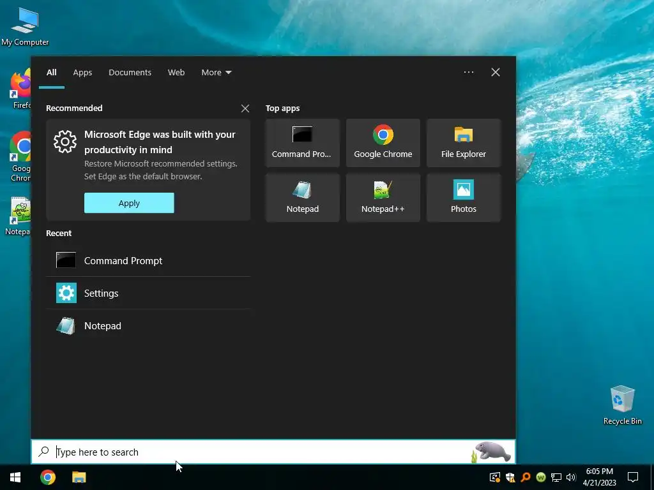The width and height of the screenshot is (654, 490).
Task: Switch to the Web tab
Action: tap(176, 73)
